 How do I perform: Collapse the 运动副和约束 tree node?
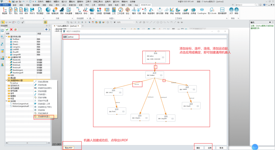point(7,57)
